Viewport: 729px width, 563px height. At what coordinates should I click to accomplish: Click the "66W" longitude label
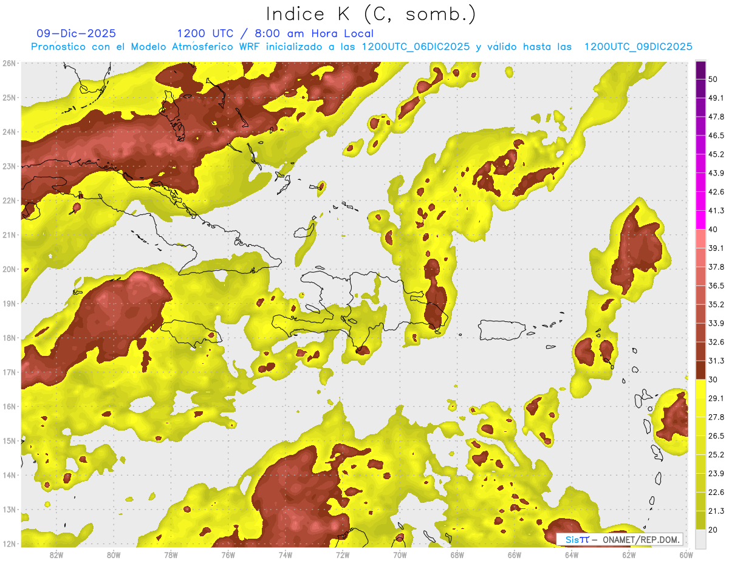click(x=515, y=554)
